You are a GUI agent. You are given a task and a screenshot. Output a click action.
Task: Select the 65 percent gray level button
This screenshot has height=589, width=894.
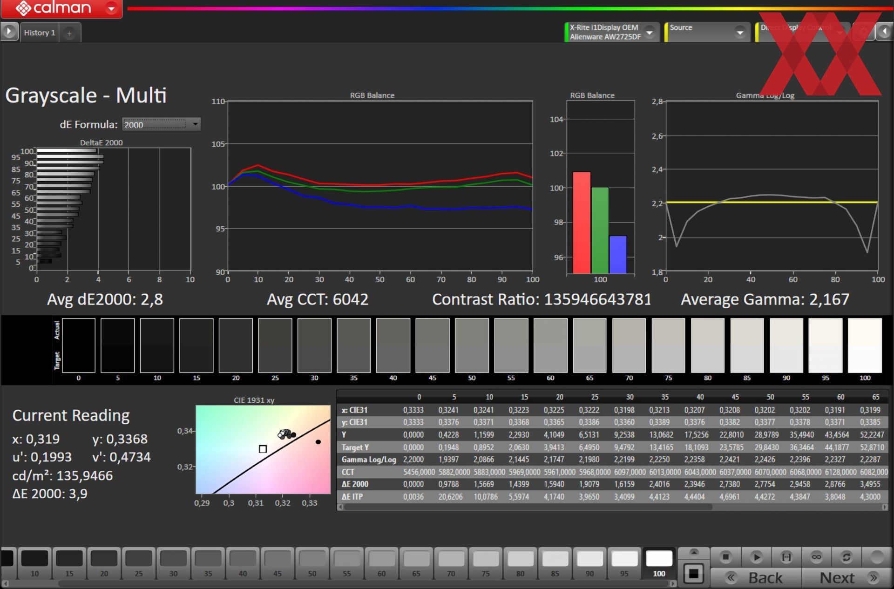tap(416, 563)
